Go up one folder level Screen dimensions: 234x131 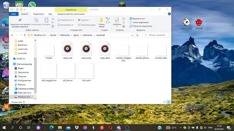(25, 35)
